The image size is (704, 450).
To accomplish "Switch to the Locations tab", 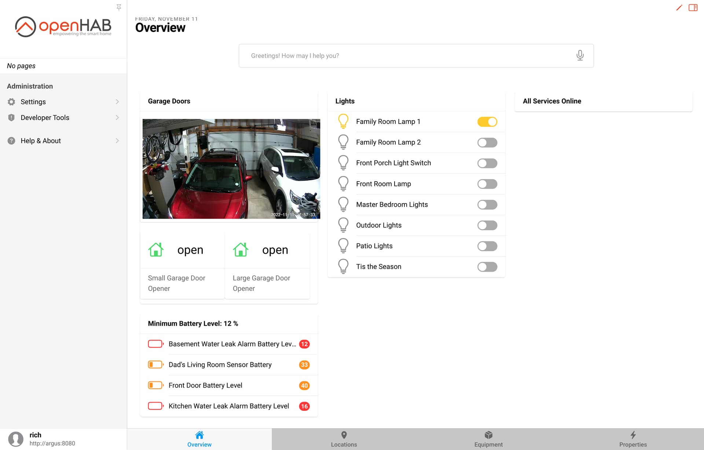I will (x=344, y=439).
